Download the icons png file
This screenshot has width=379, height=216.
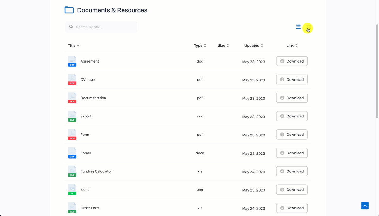click(x=292, y=189)
